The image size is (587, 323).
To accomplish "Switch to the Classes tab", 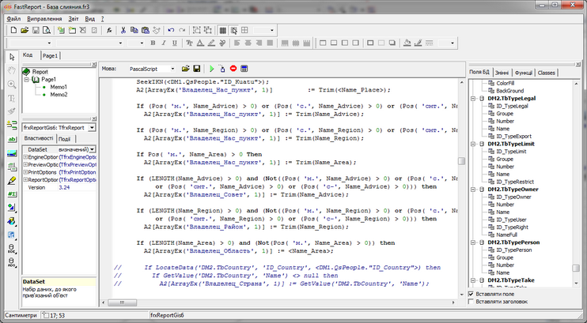I will (546, 73).
